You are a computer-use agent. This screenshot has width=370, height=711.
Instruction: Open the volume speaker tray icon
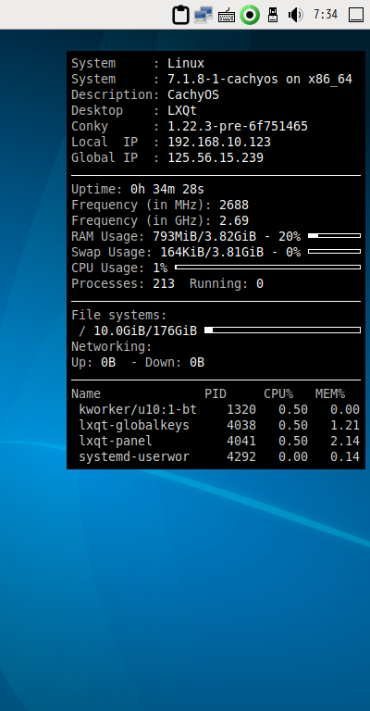tap(295, 15)
